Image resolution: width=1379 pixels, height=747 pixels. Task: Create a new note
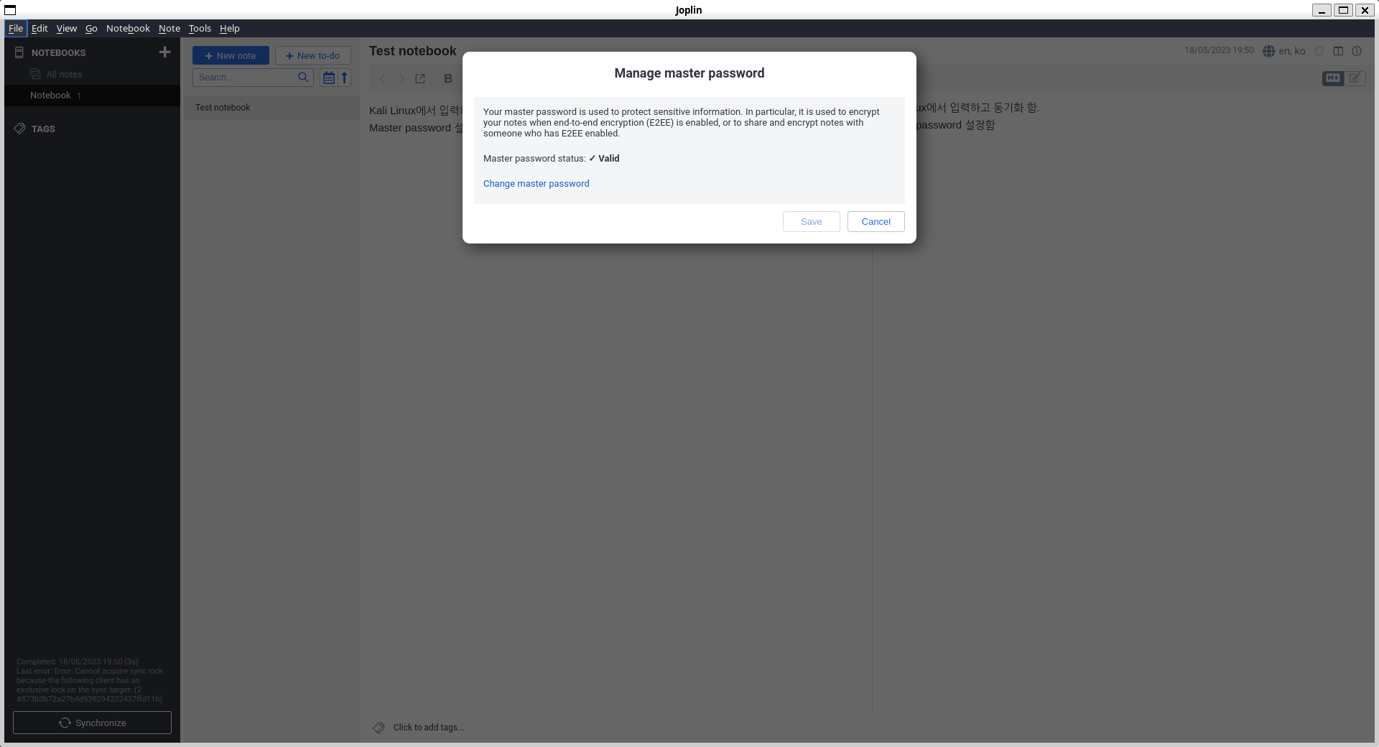(x=231, y=55)
